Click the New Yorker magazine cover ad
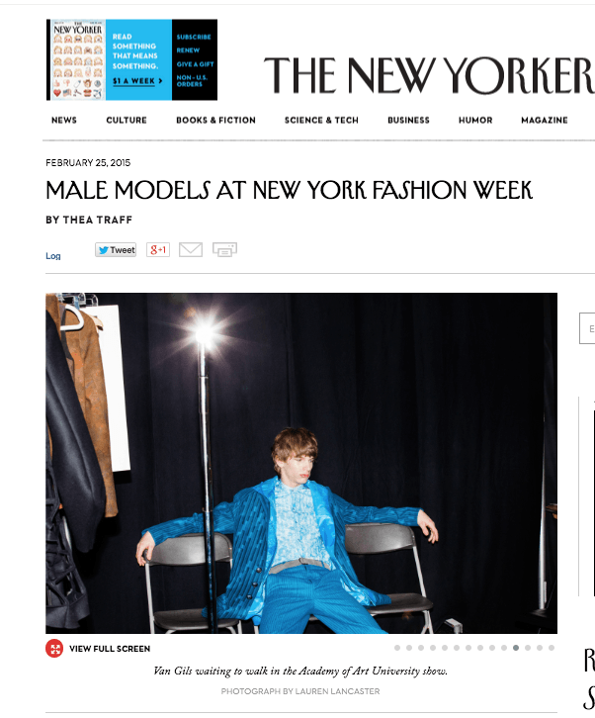 76,59
